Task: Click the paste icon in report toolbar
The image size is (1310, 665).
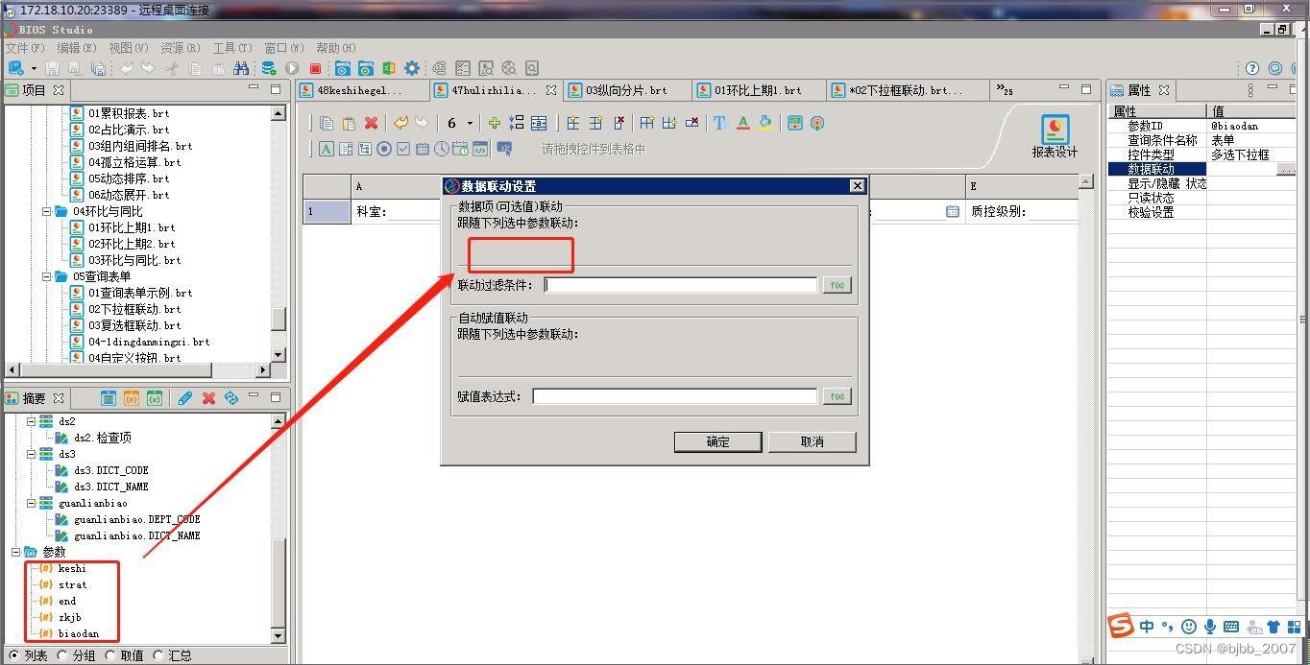Action: (x=349, y=123)
